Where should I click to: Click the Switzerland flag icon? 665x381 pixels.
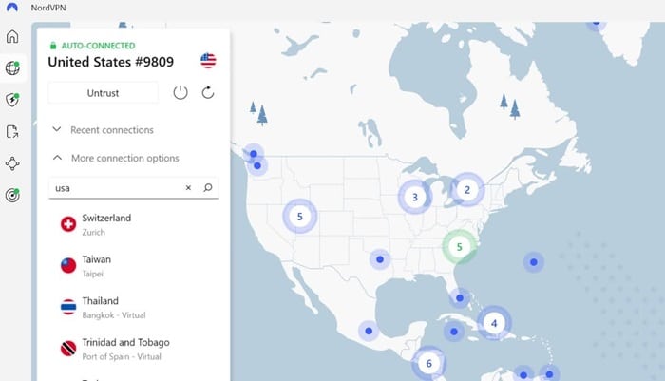pos(68,224)
